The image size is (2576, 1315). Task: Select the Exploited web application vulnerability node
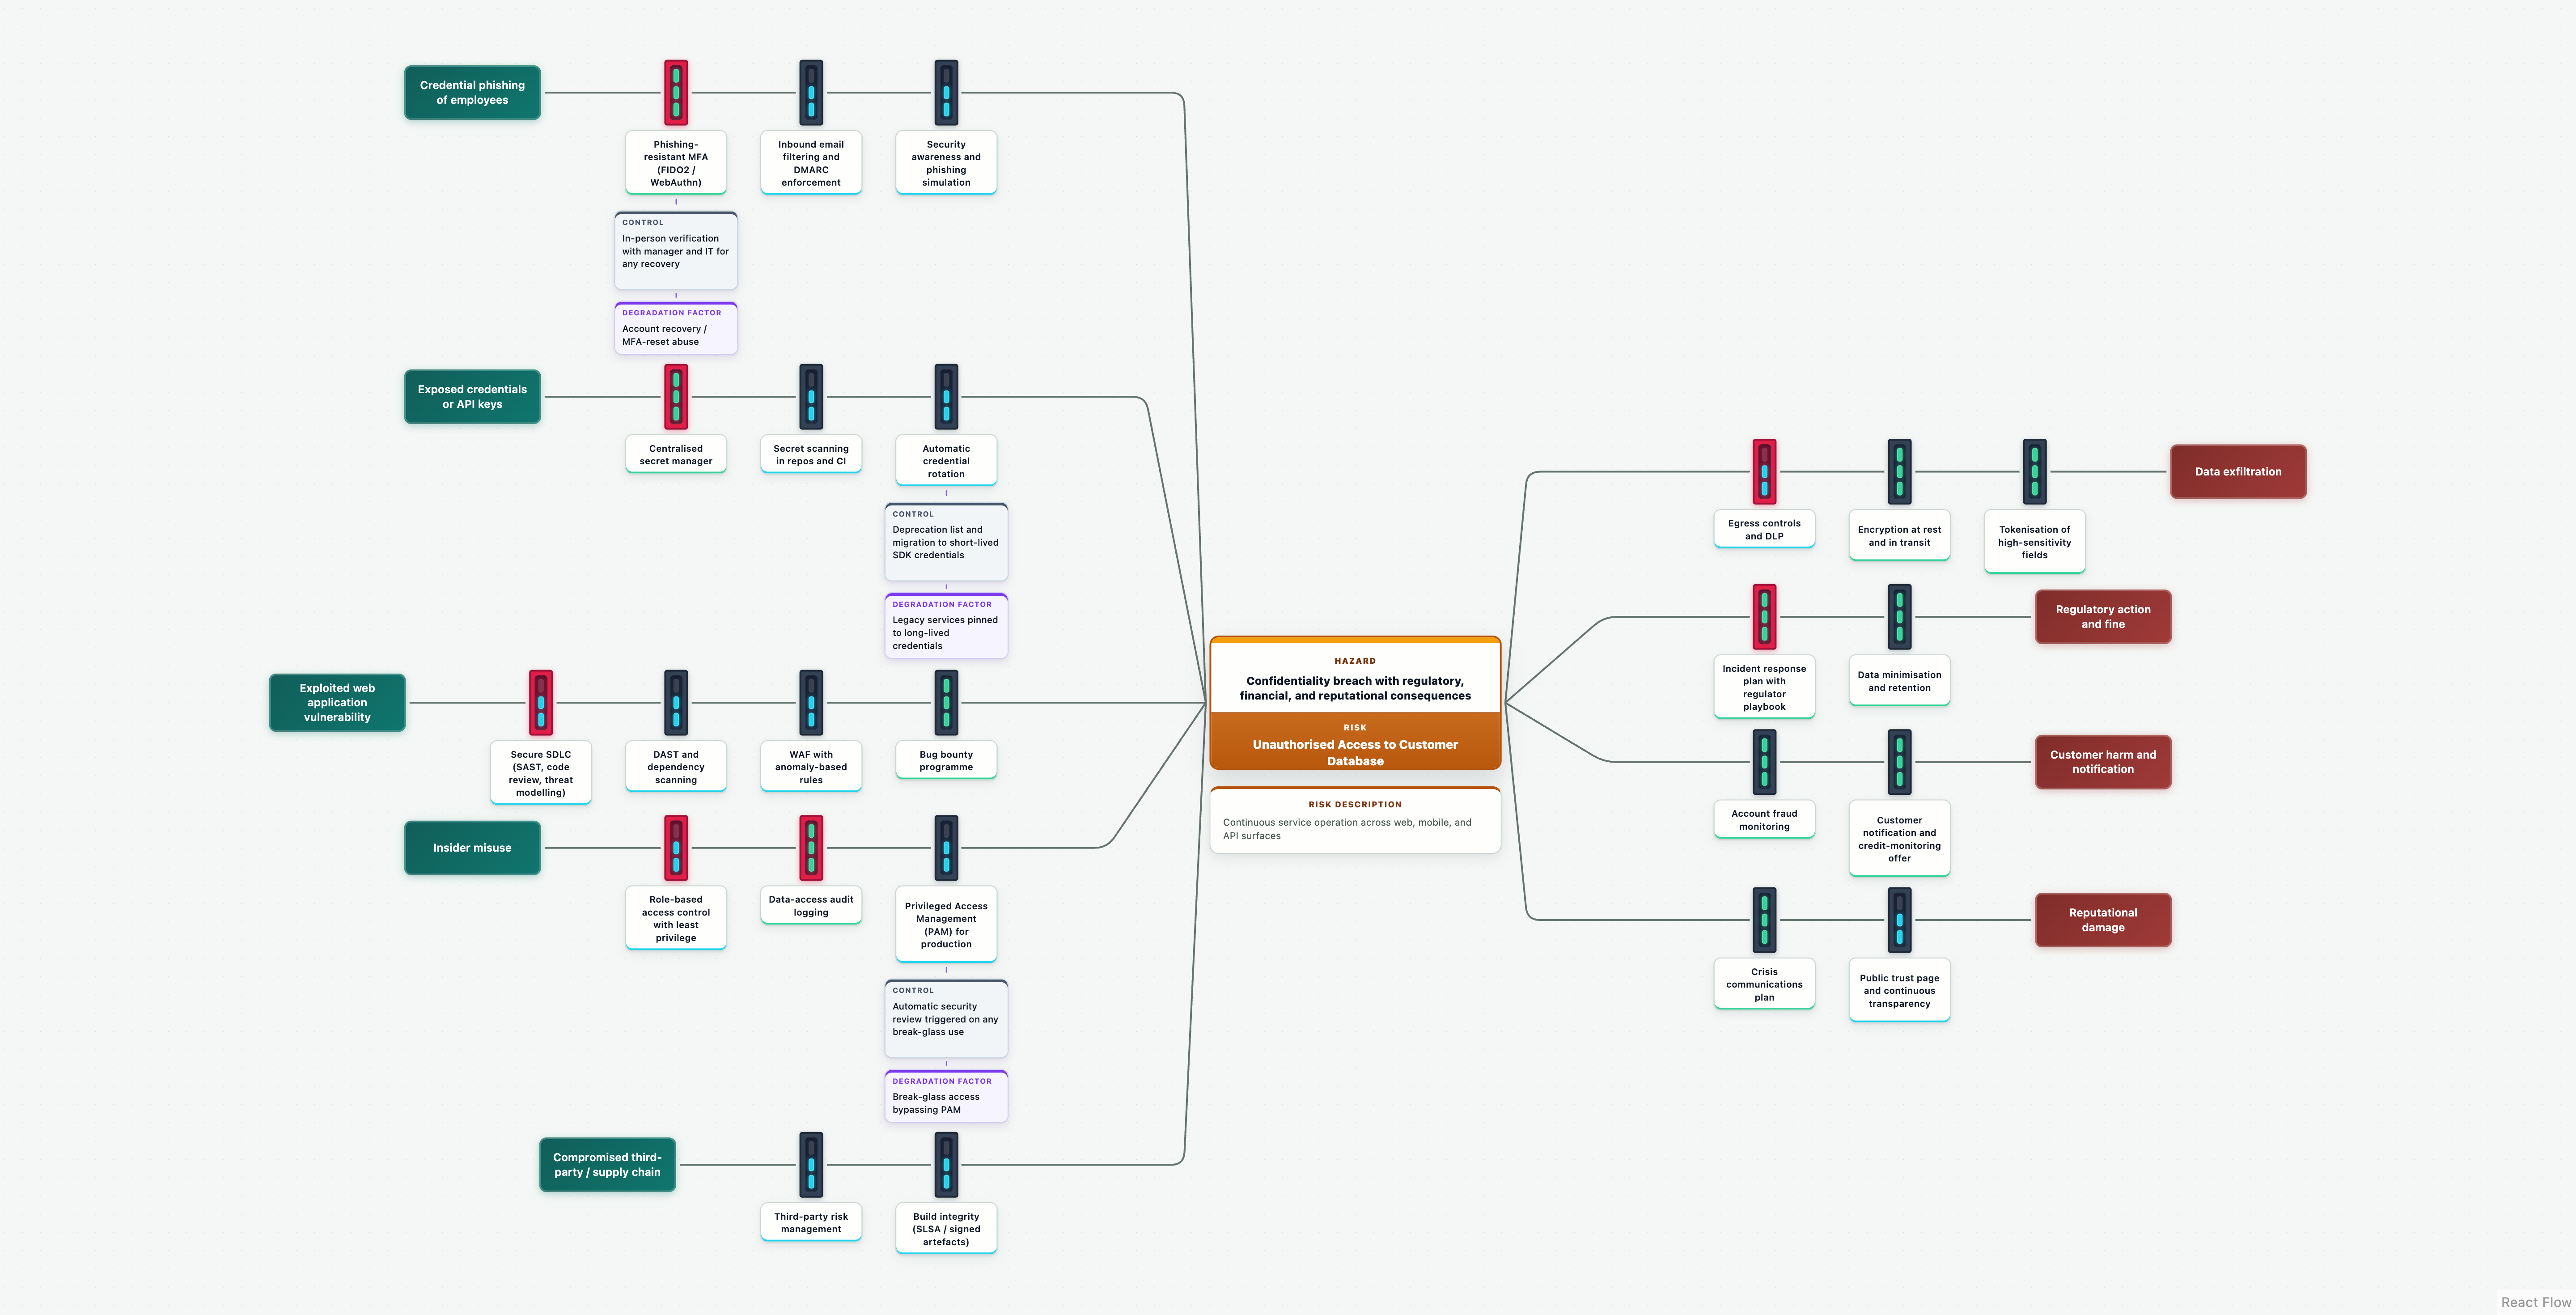pos(337,703)
